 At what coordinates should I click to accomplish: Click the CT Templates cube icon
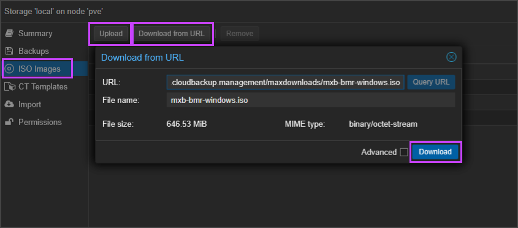point(10,86)
